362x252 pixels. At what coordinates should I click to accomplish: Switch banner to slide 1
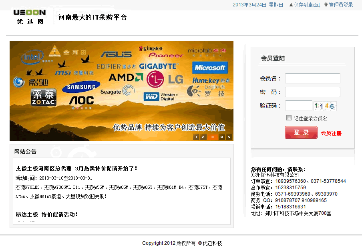[196, 137]
